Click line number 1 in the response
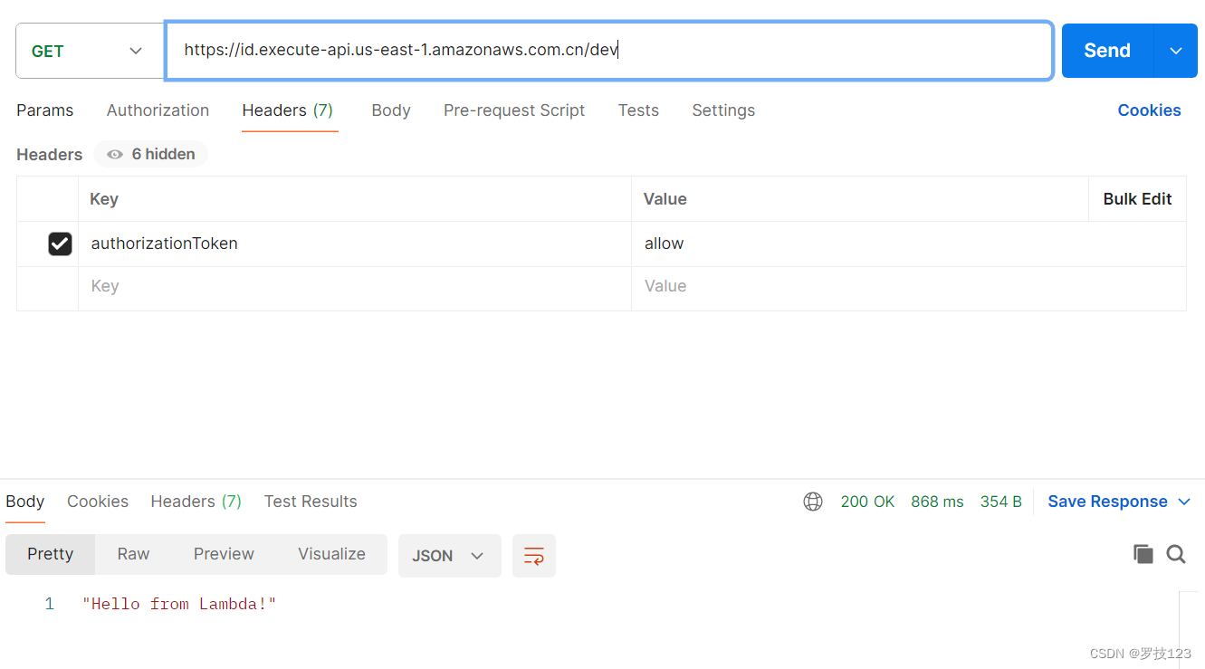The image size is (1205, 669). (50, 604)
